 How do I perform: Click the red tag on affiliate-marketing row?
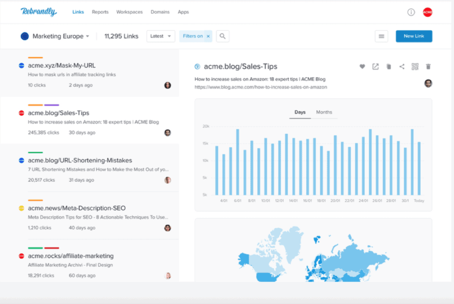(51, 248)
